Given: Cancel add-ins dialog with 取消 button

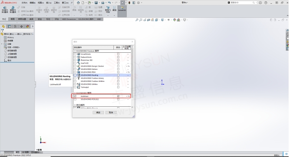Looking at the screenshot, I should pyautogui.click(x=111, y=113).
